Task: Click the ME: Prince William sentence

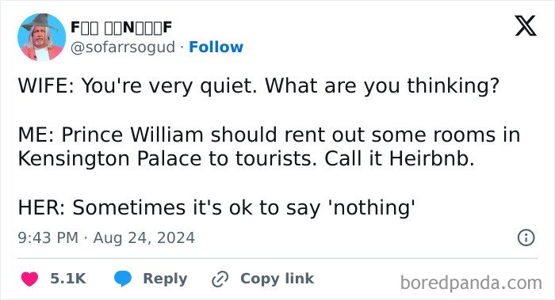Action: tap(269, 146)
